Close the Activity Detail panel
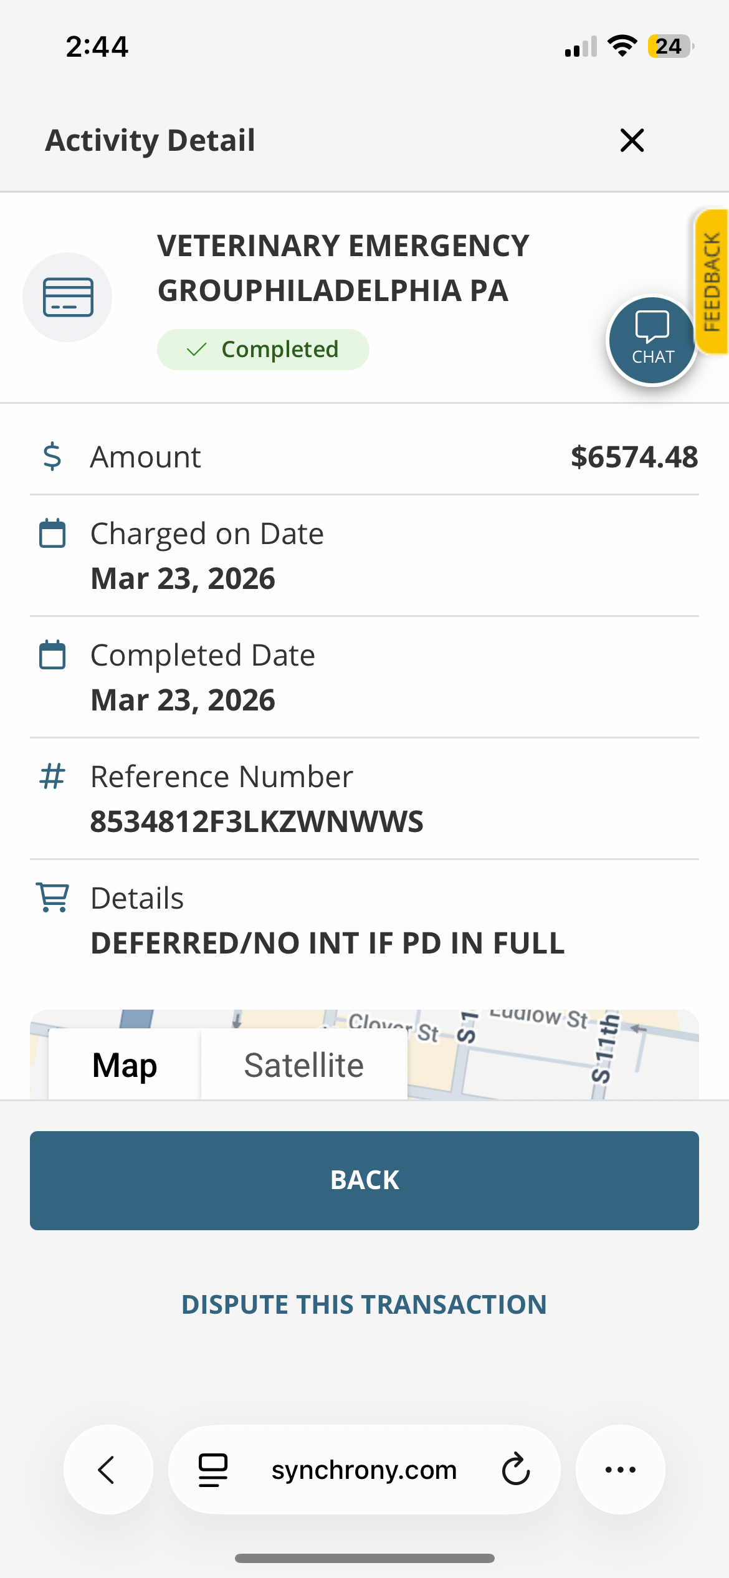 (x=632, y=140)
